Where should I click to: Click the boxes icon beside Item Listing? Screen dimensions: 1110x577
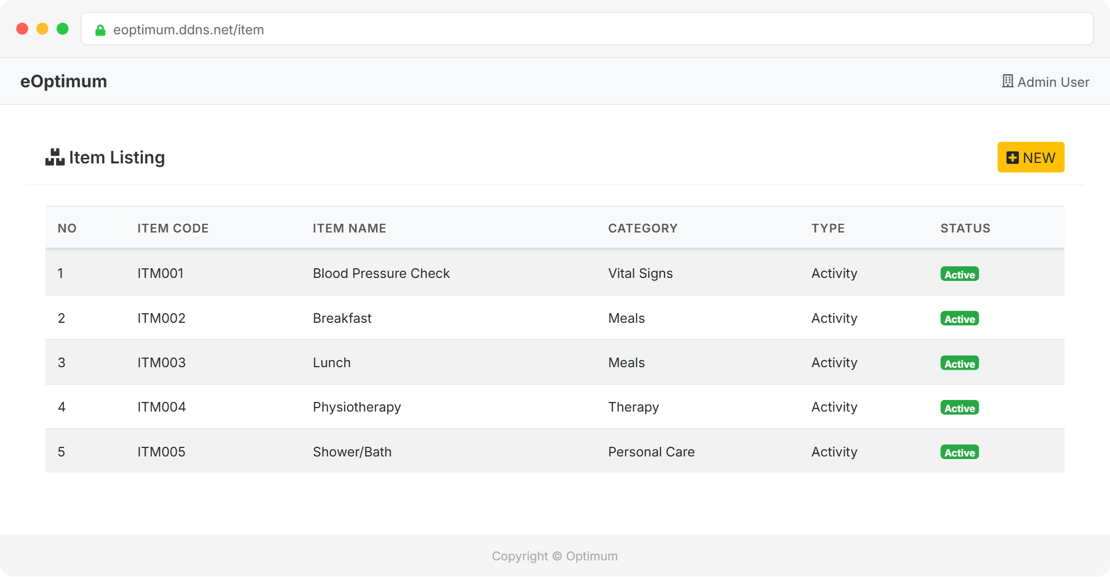point(54,157)
